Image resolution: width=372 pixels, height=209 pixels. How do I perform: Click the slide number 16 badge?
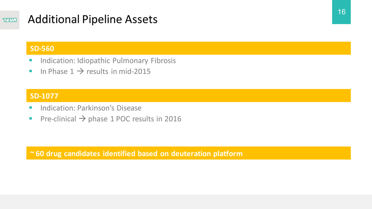click(342, 12)
